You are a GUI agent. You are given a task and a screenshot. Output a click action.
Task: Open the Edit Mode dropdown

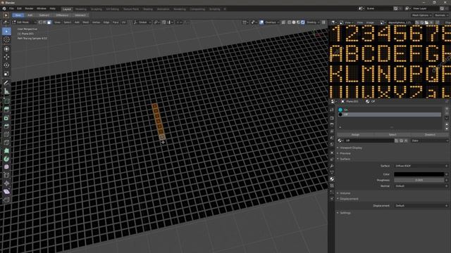pos(25,22)
